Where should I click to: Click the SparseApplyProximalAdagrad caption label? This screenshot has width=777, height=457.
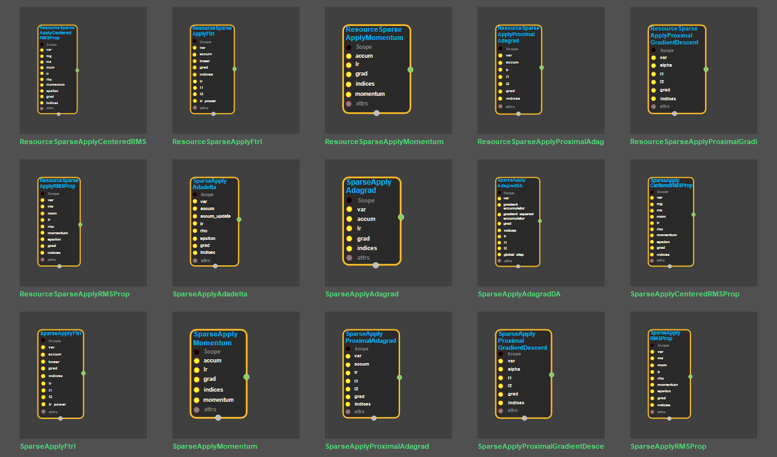tap(377, 446)
